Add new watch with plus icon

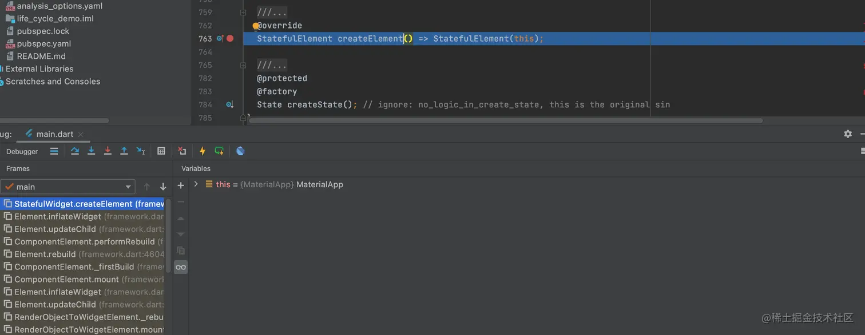coord(181,185)
